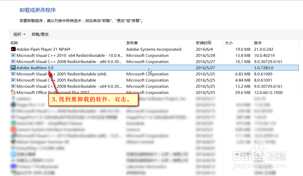Click size value 10.1 MB

click(243, 61)
